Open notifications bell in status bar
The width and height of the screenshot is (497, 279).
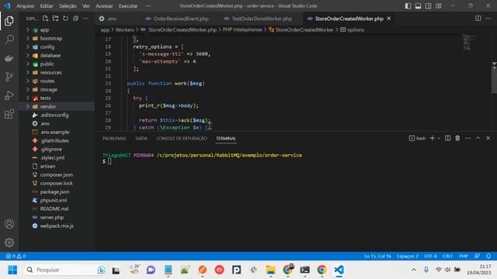tap(488, 256)
